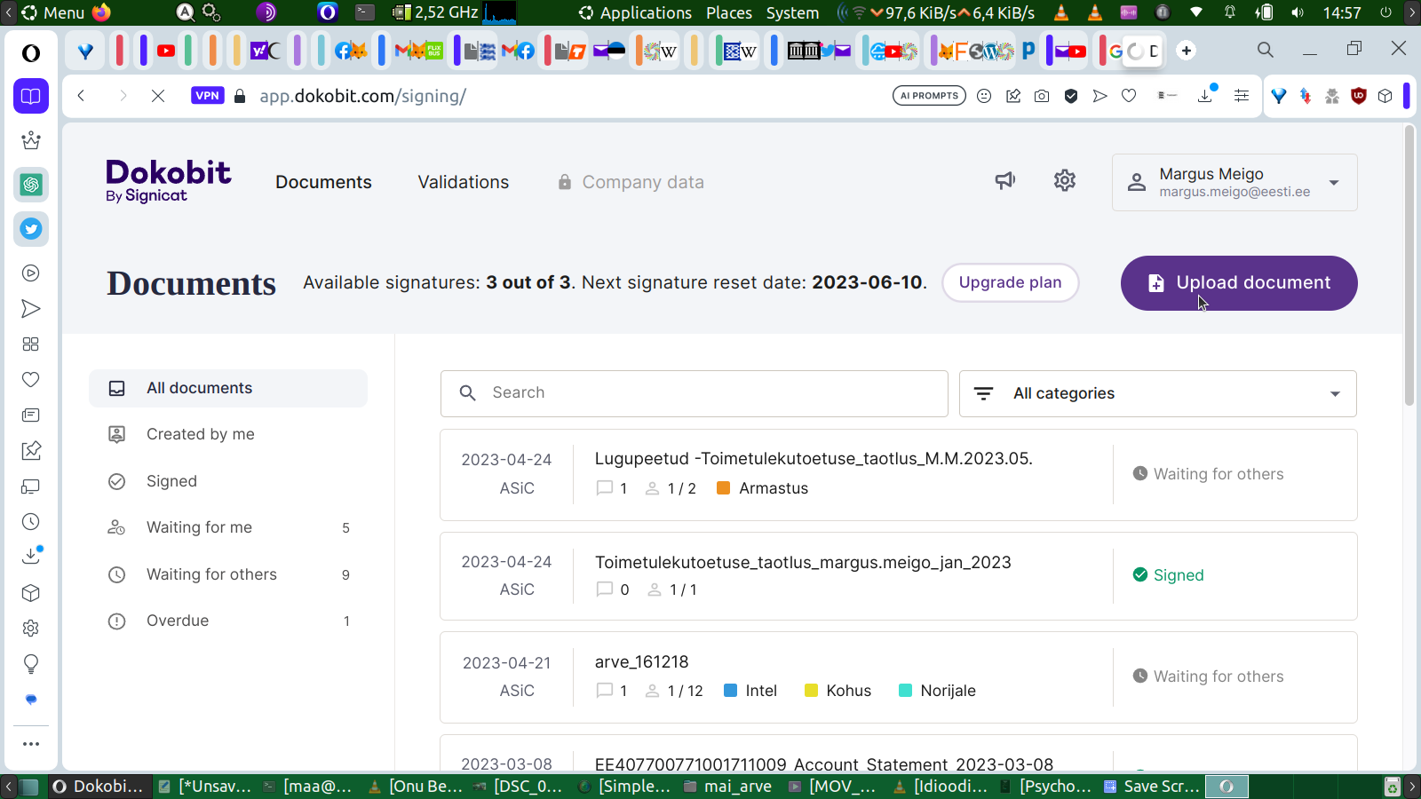Open the Toimetulekutoetuse_taotlus_margus.meigo_jan_2023 document

pyautogui.click(x=803, y=562)
